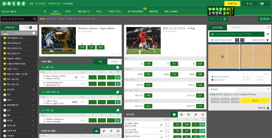This screenshot has height=138, width=272.
Task: Switch to the 곧 있을 live betting tab
Action: tap(114, 62)
